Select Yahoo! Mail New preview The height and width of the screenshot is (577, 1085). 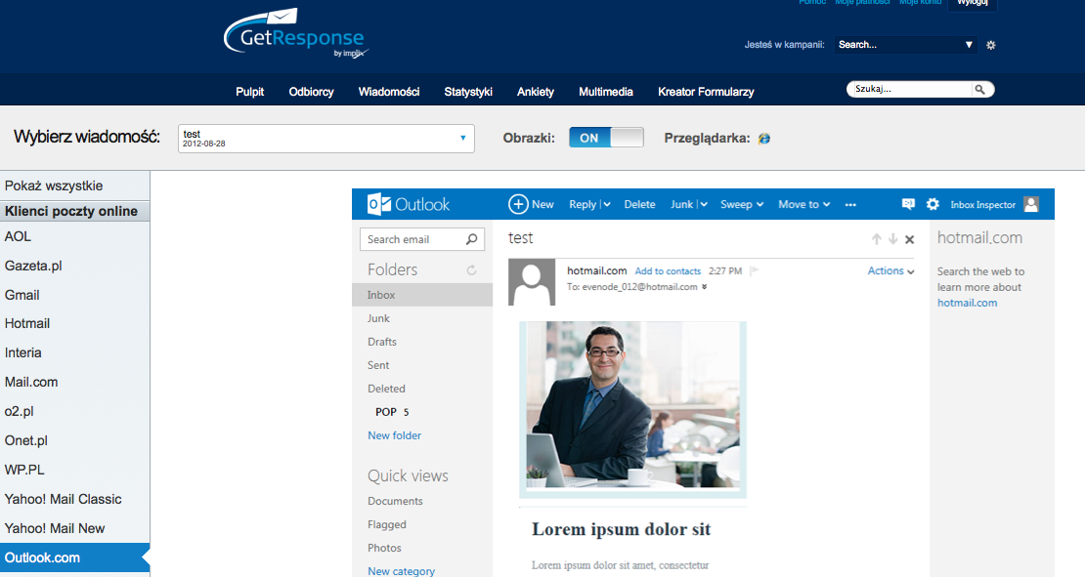tap(74, 528)
